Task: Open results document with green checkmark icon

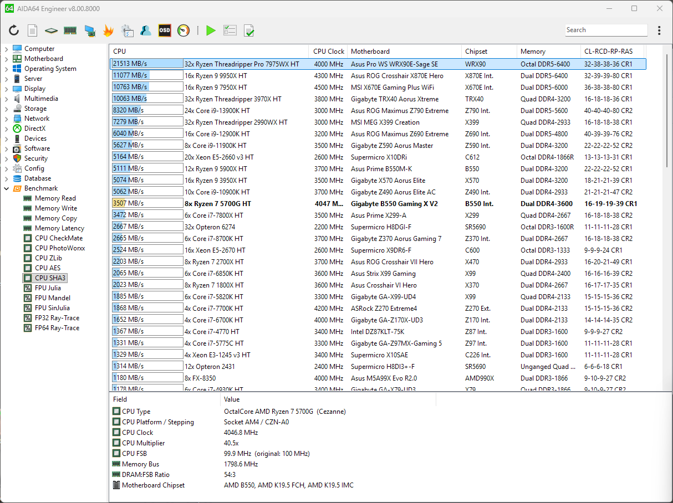Action: pyautogui.click(x=249, y=31)
